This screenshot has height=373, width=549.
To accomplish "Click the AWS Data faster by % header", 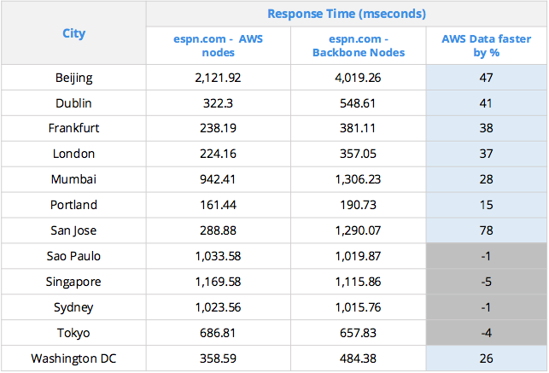I will point(487,45).
